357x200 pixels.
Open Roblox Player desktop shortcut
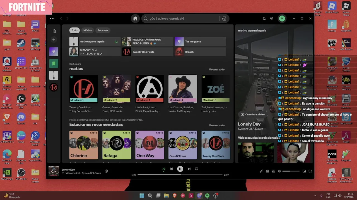point(332,8)
